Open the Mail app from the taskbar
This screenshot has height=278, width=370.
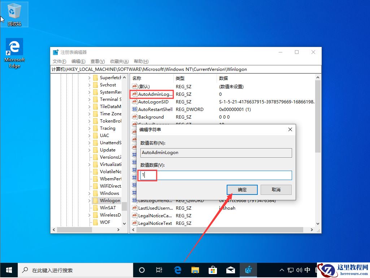pyautogui.click(x=230, y=270)
